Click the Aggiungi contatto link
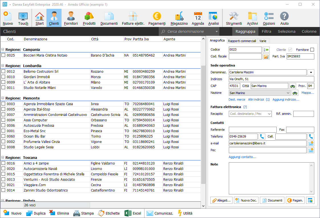 242,157
